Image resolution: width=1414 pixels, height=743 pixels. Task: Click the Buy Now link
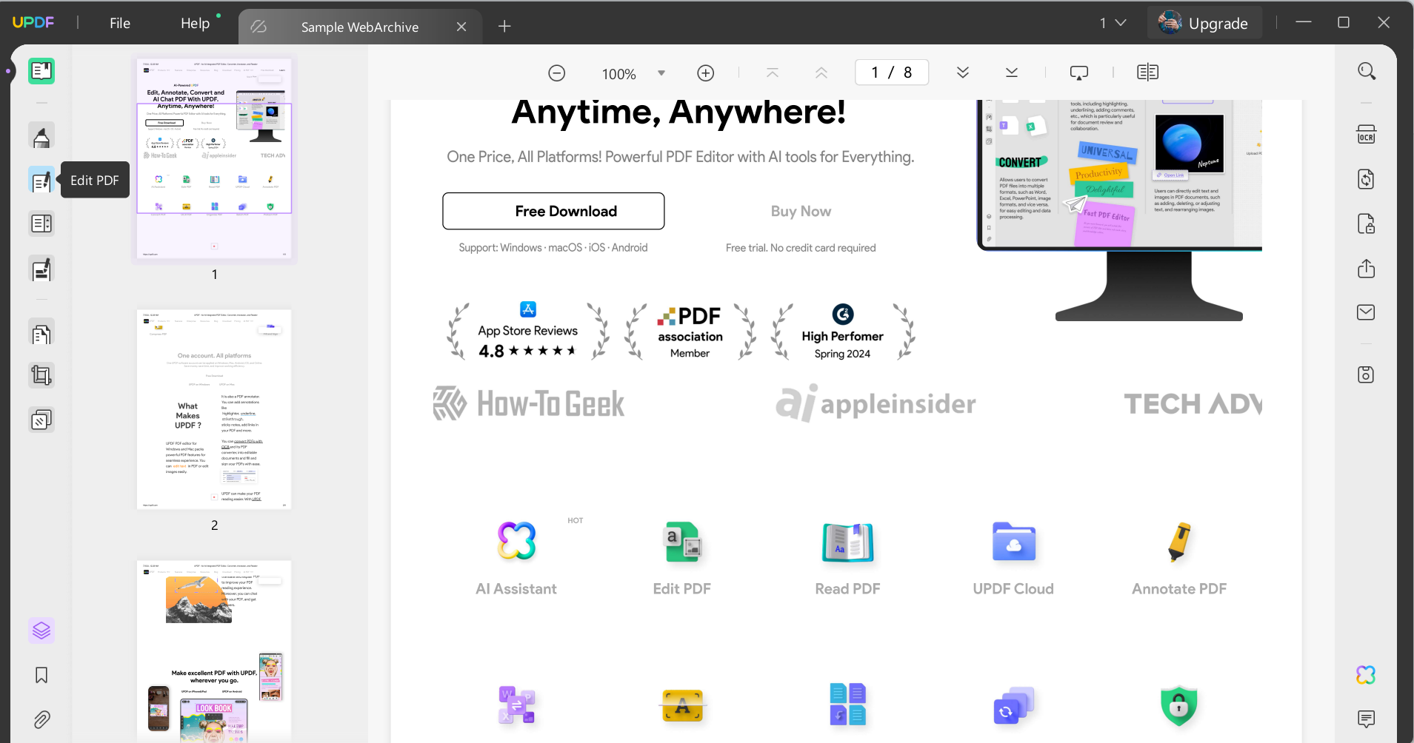click(x=801, y=211)
